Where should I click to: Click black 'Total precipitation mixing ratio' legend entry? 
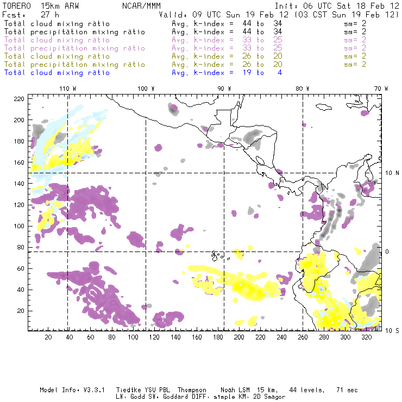74,32
